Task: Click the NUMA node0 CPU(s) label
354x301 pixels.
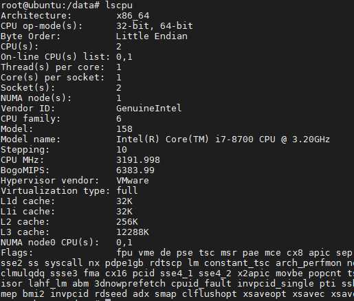Action: pos(50,243)
